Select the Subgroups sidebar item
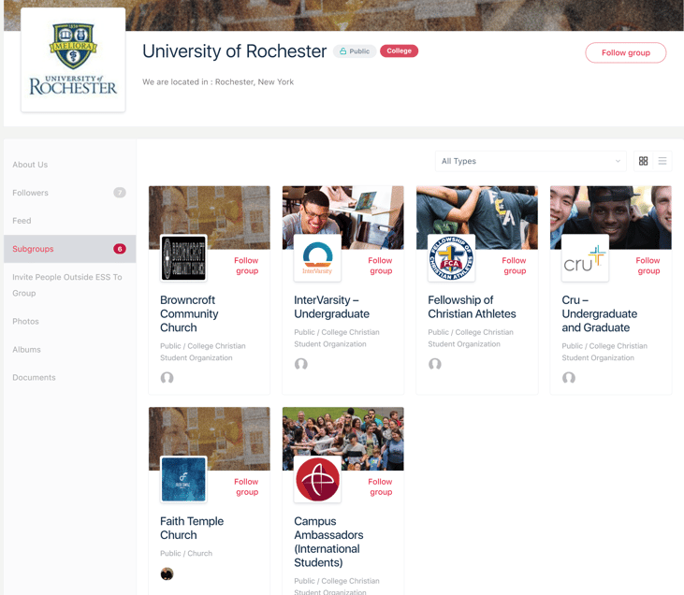This screenshot has width=684, height=595. (70, 249)
